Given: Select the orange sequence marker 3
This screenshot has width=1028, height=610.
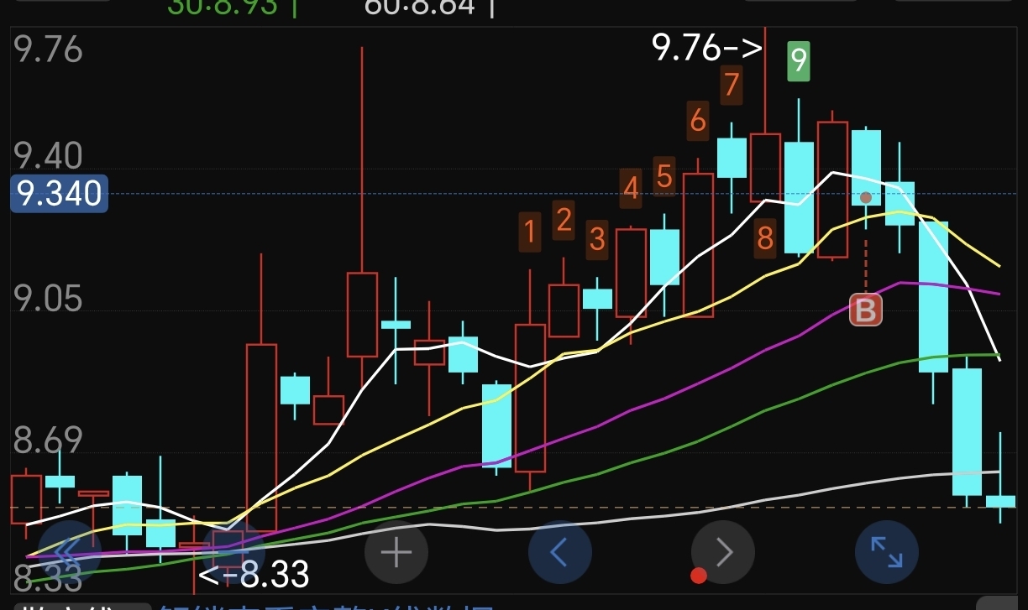Looking at the screenshot, I should click(x=597, y=238).
